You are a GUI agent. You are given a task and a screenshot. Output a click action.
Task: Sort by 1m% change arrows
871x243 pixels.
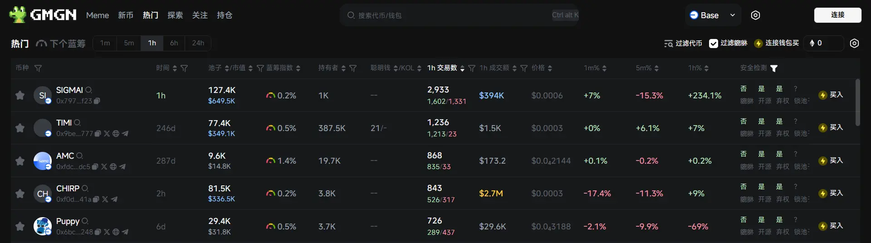click(x=604, y=68)
